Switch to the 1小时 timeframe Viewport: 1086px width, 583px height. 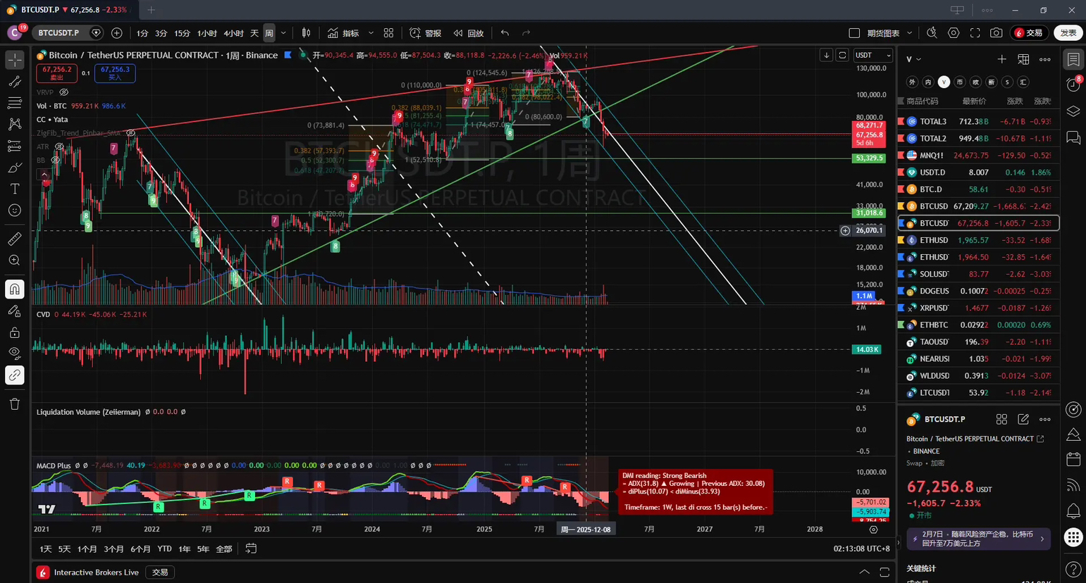tap(207, 33)
